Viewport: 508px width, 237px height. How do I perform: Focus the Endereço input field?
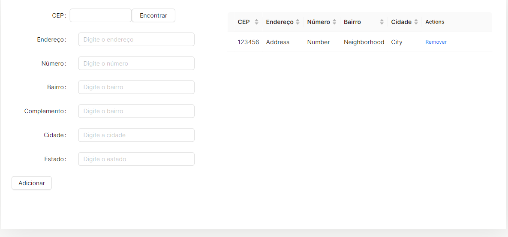pos(136,39)
